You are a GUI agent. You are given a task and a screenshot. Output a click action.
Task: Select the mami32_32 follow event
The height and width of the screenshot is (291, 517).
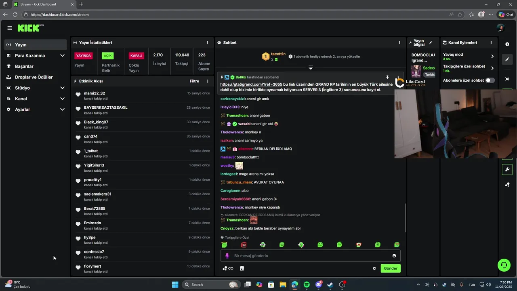coord(142,96)
